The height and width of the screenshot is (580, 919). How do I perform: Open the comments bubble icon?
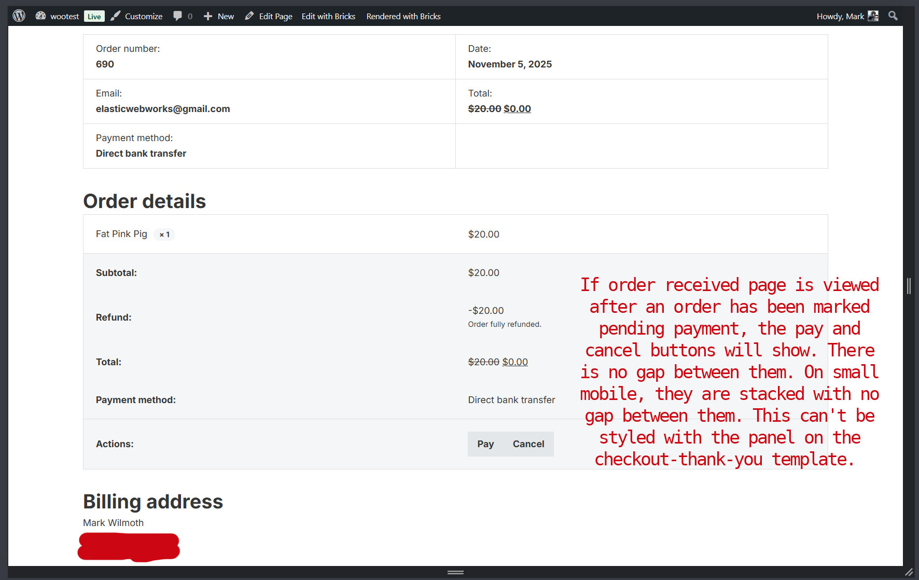coord(177,16)
